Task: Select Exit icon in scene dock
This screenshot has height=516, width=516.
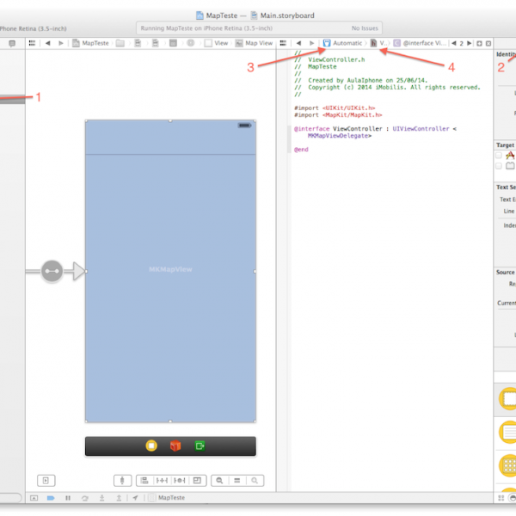Action: 200,445
